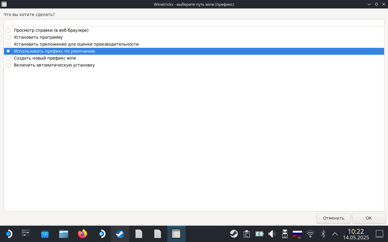Launch Firefox from the taskbar
The height and width of the screenshot is (242, 388).
(x=82, y=234)
